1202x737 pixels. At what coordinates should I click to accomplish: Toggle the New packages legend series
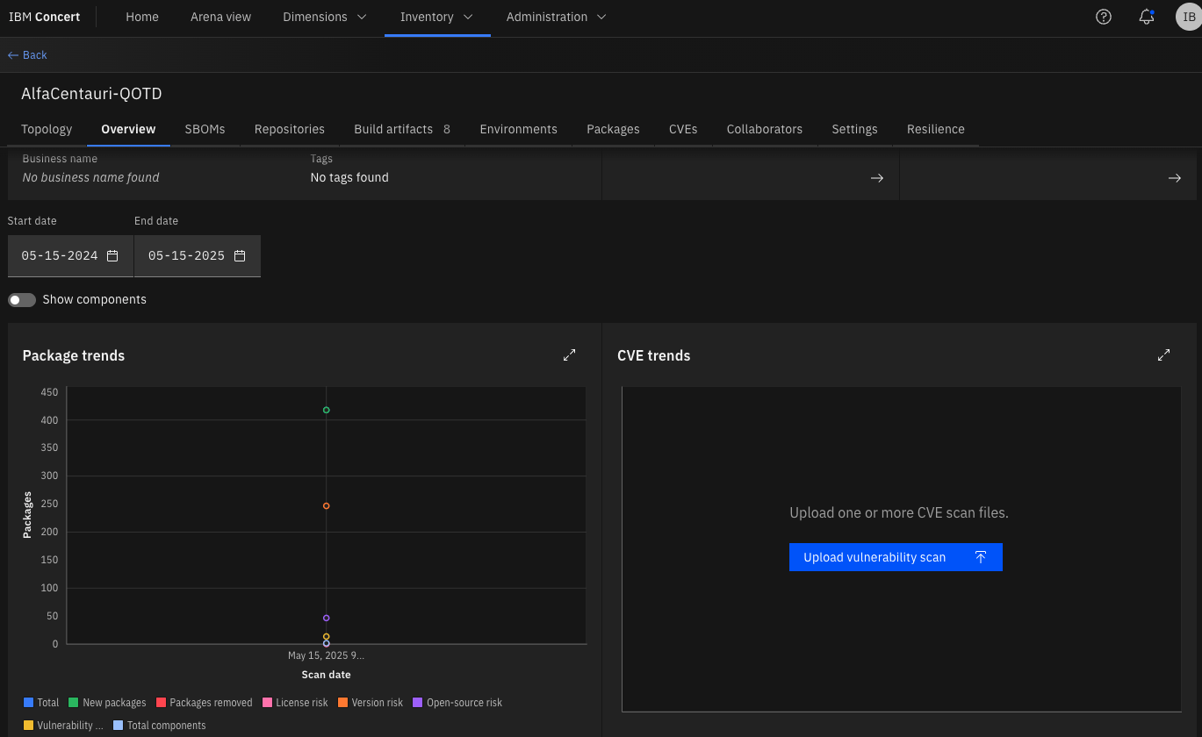107,703
